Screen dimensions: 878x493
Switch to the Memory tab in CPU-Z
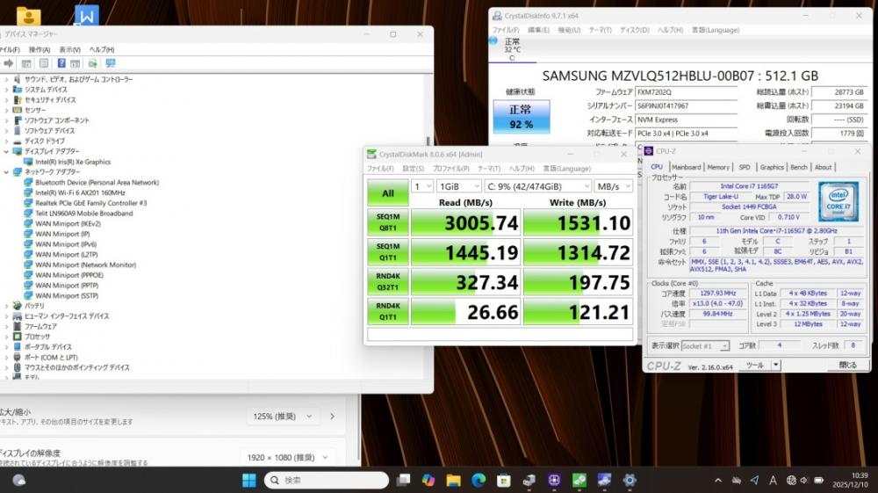point(718,167)
